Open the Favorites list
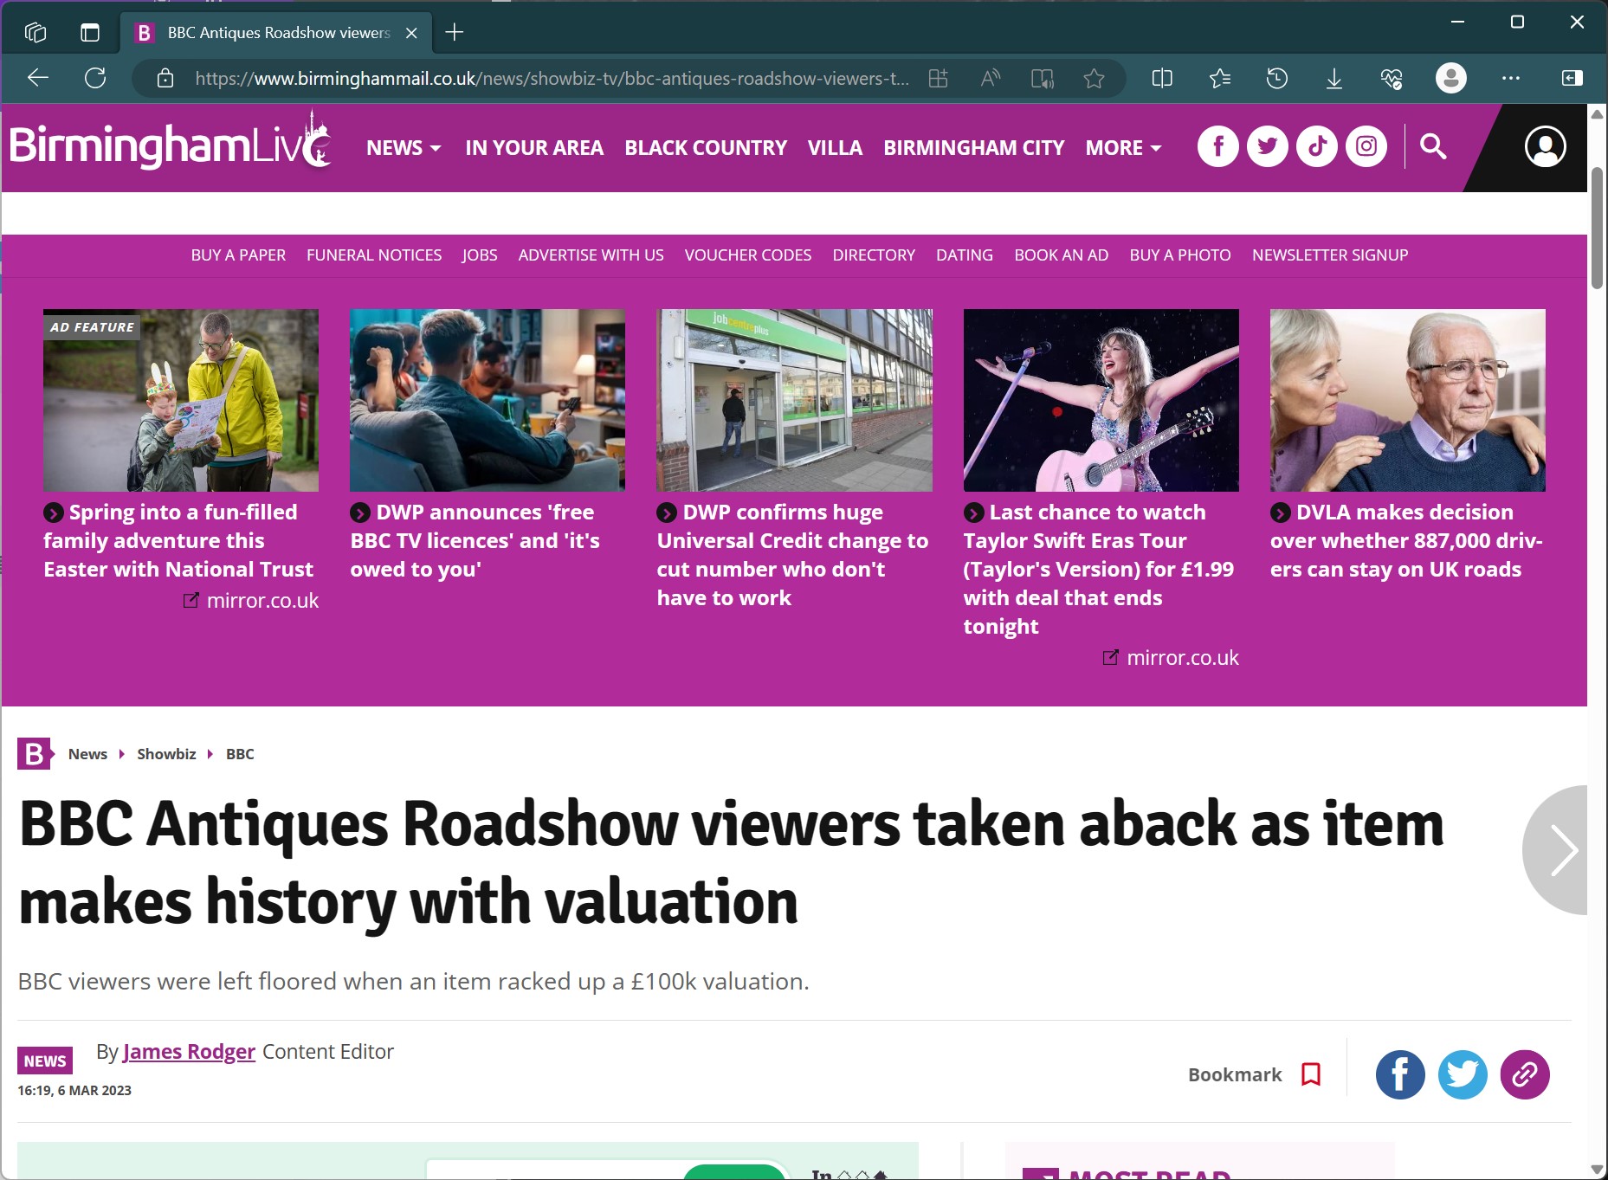 tap(1219, 79)
